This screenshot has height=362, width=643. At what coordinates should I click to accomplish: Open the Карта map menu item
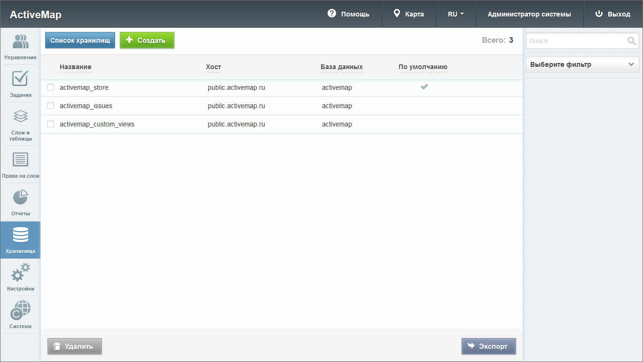coord(409,14)
